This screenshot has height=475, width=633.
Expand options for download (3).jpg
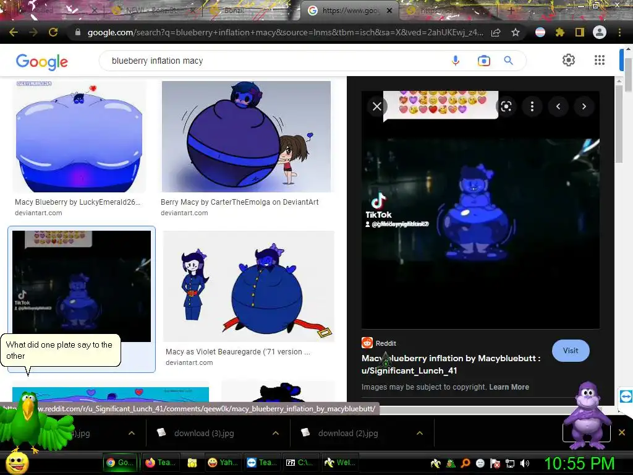[x=276, y=433]
